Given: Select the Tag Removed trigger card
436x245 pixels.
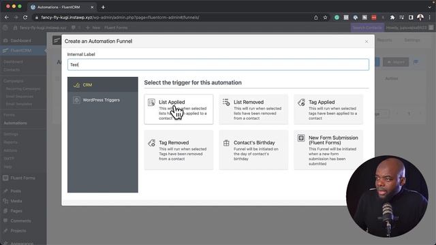Looking at the screenshot, I should 178,150.
